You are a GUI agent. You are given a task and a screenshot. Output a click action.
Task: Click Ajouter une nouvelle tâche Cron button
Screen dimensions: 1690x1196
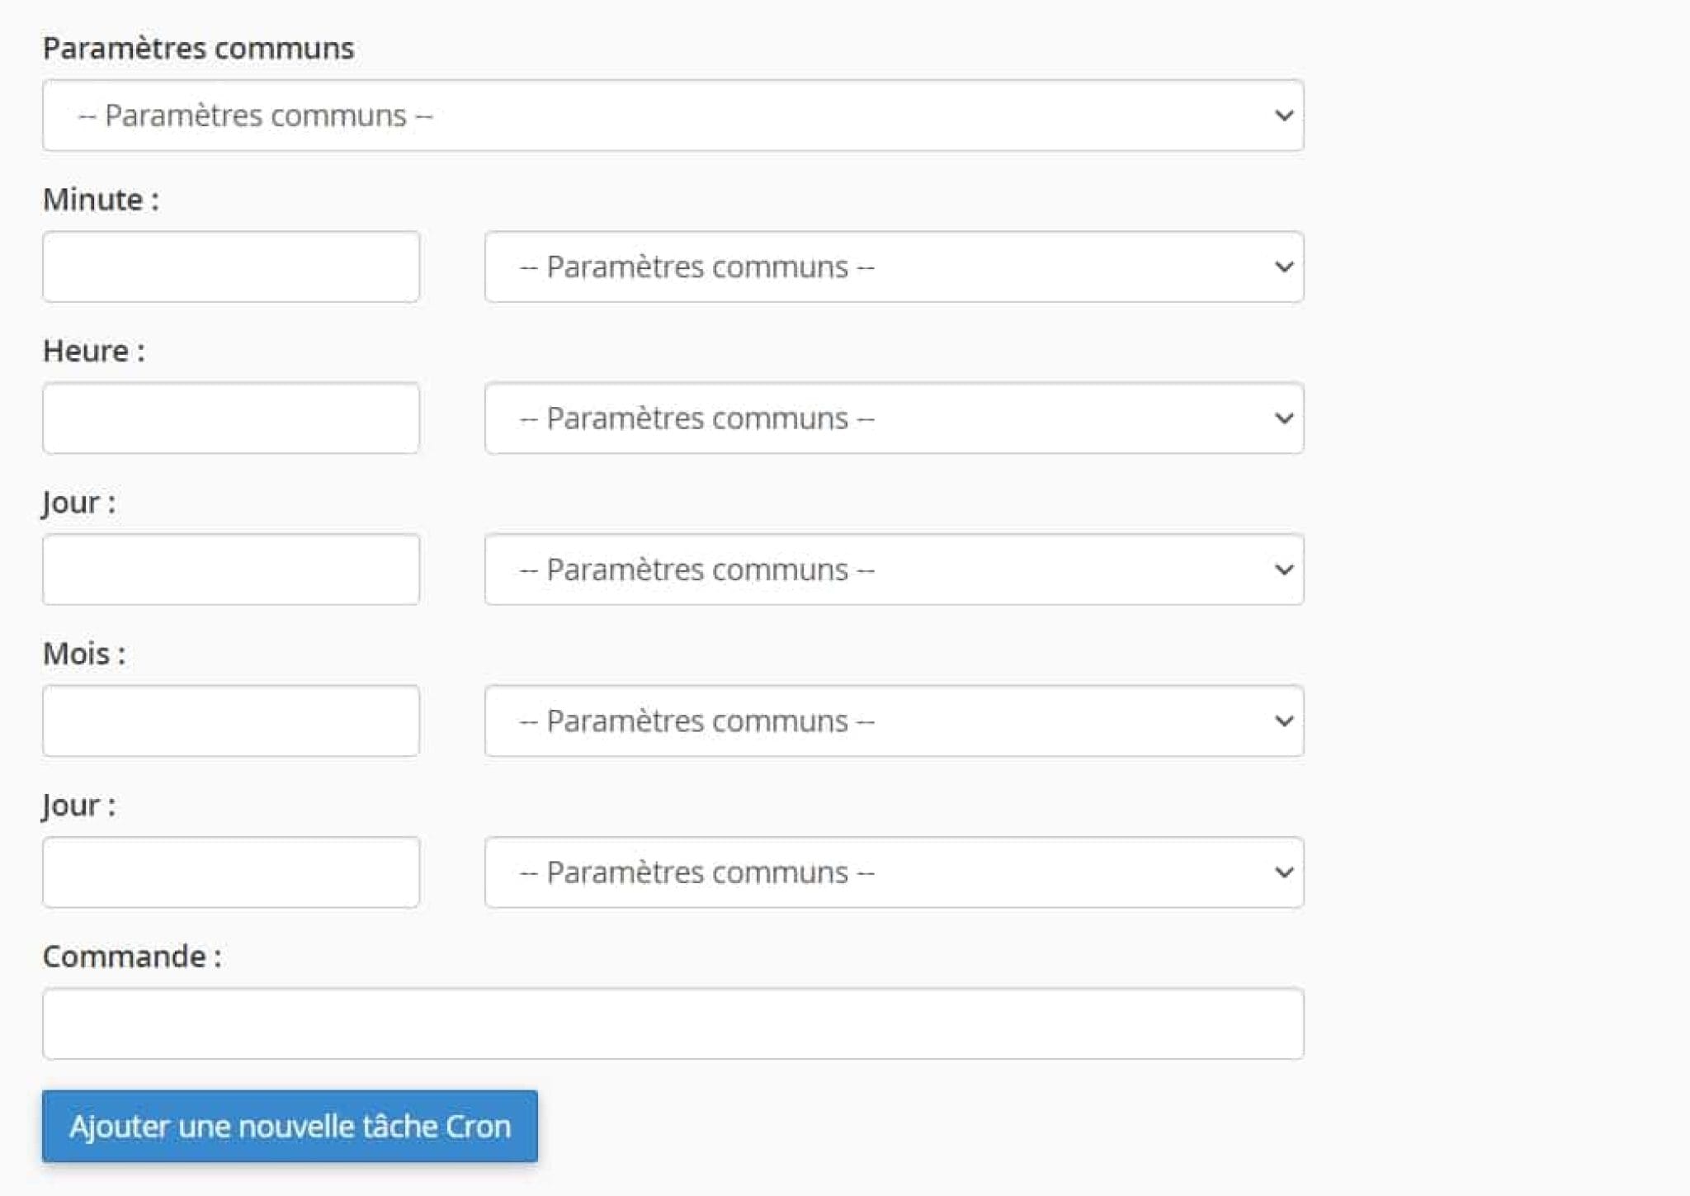(290, 1127)
